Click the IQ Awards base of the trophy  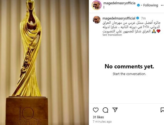[x=27, y=111]
